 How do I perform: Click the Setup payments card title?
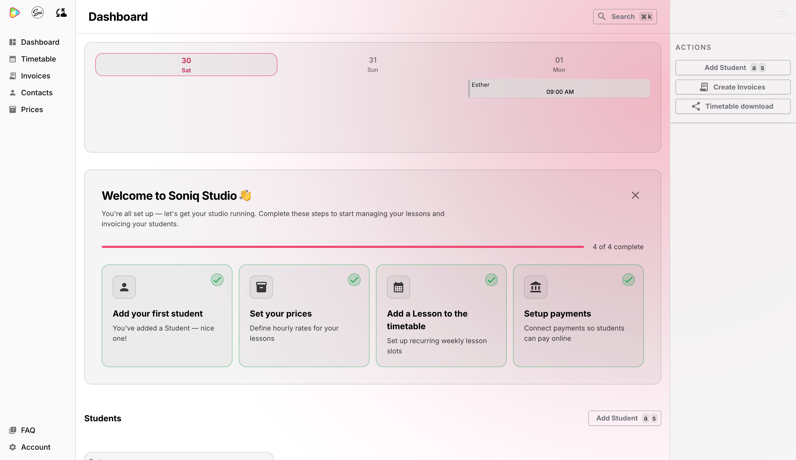click(557, 313)
